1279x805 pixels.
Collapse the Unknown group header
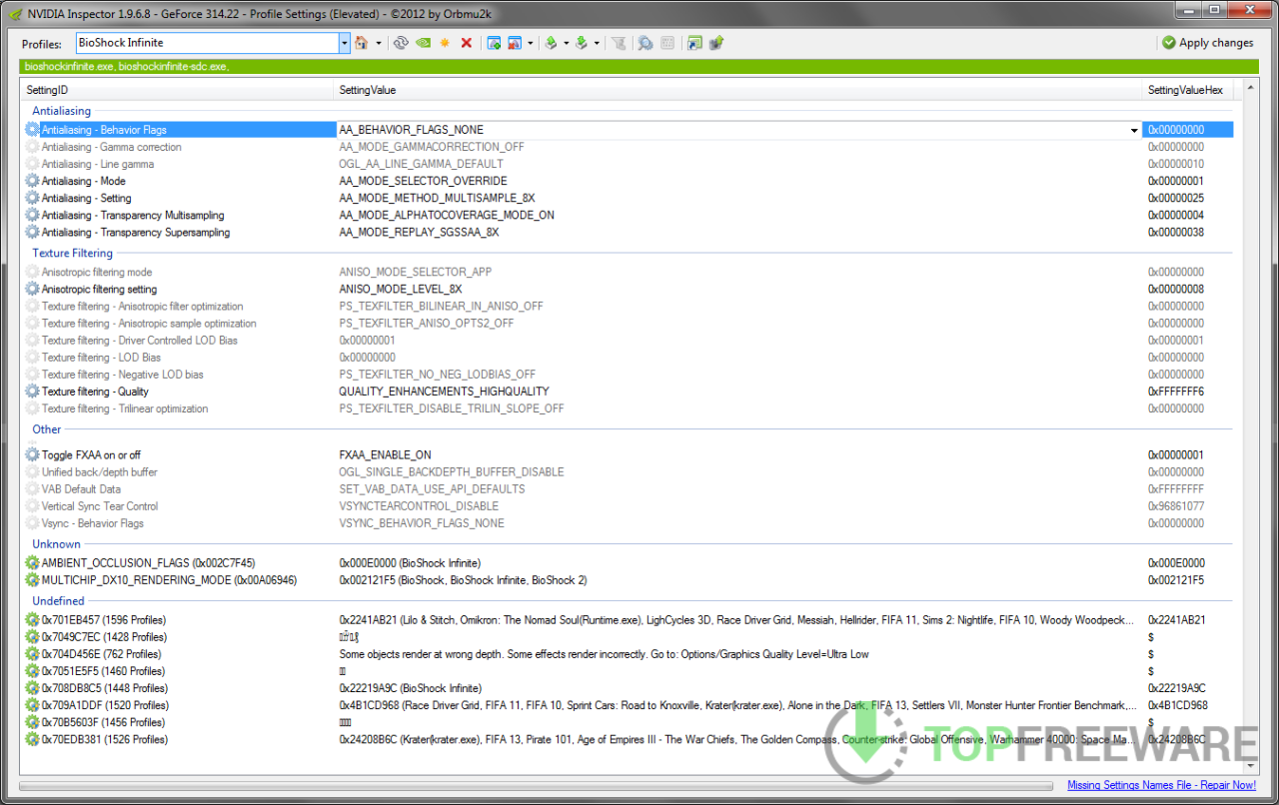pos(56,544)
